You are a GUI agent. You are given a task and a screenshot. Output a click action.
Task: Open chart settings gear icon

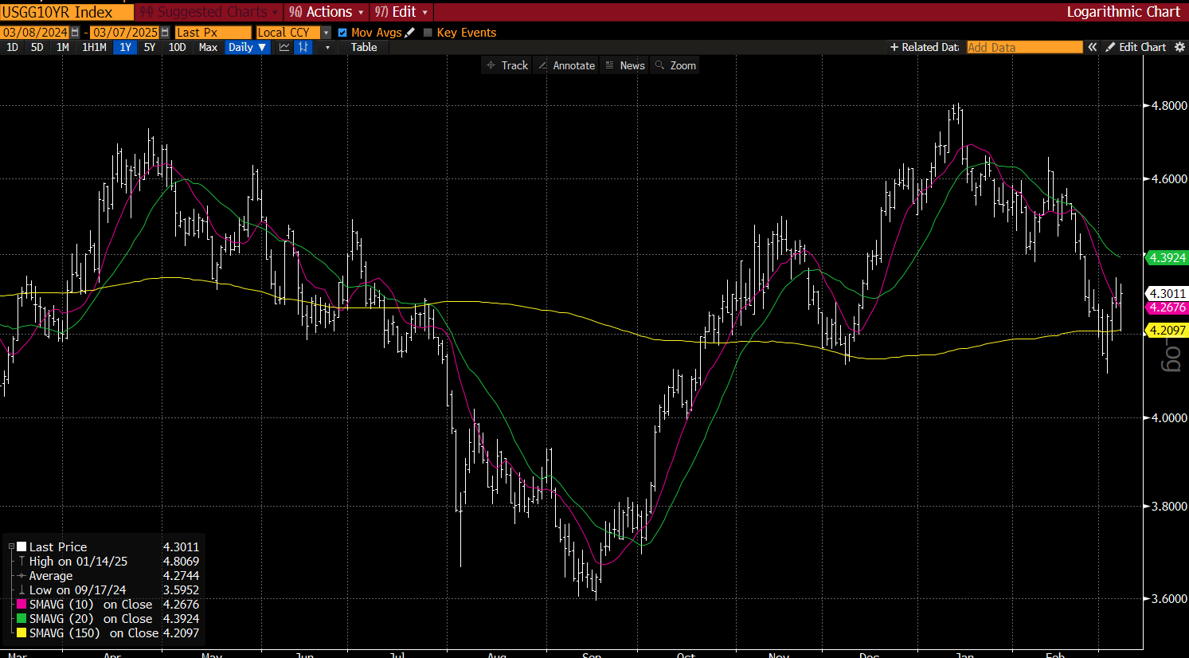[1179, 48]
